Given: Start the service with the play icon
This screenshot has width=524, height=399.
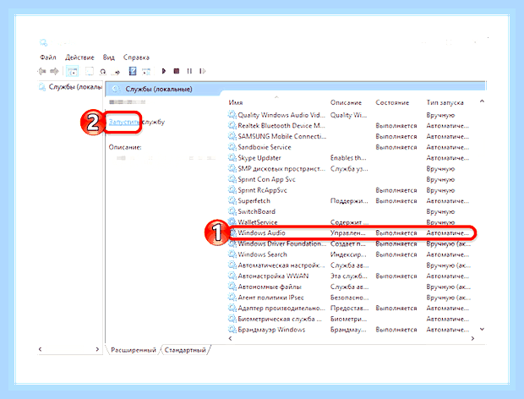Looking at the screenshot, I should [164, 71].
